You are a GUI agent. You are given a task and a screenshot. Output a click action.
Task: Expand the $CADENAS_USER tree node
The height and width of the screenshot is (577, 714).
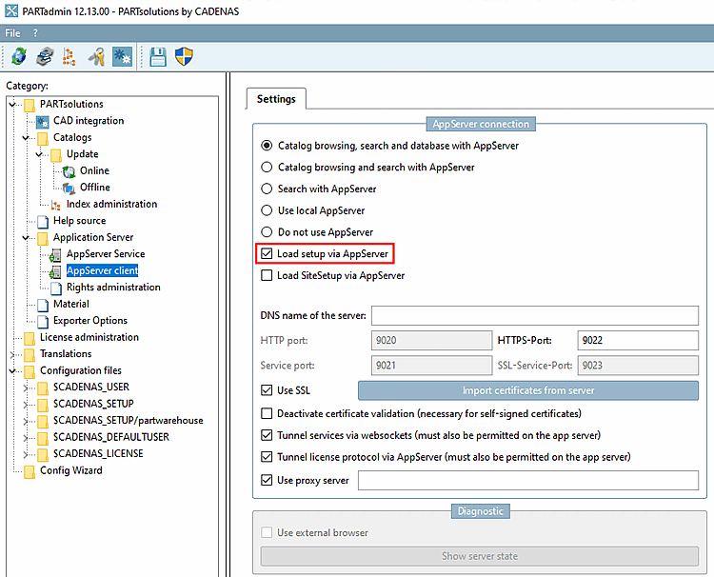coord(26,388)
